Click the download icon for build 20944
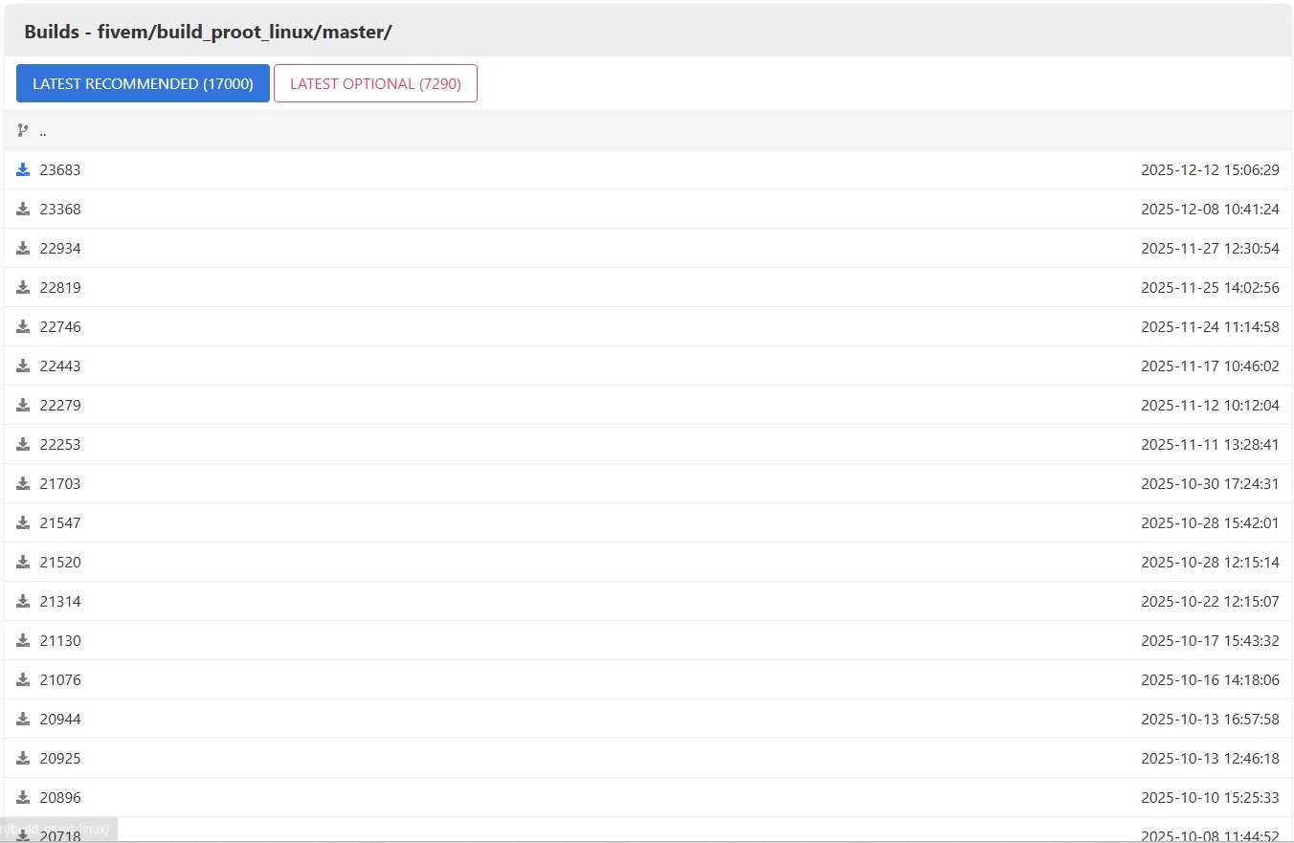1294x843 pixels. pos(23,719)
